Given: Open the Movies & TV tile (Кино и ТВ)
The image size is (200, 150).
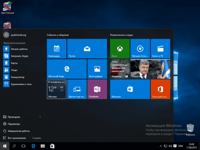Looking at the screenshot, I should [x=160, y=49].
